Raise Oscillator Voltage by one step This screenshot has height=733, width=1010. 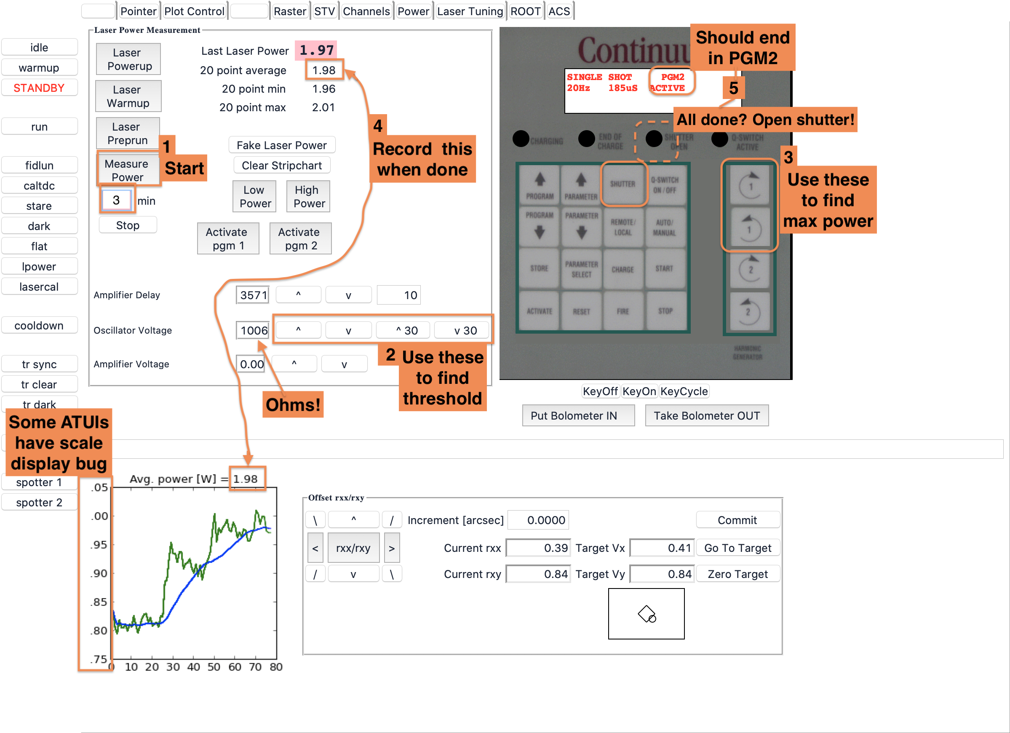click(298, 330)
